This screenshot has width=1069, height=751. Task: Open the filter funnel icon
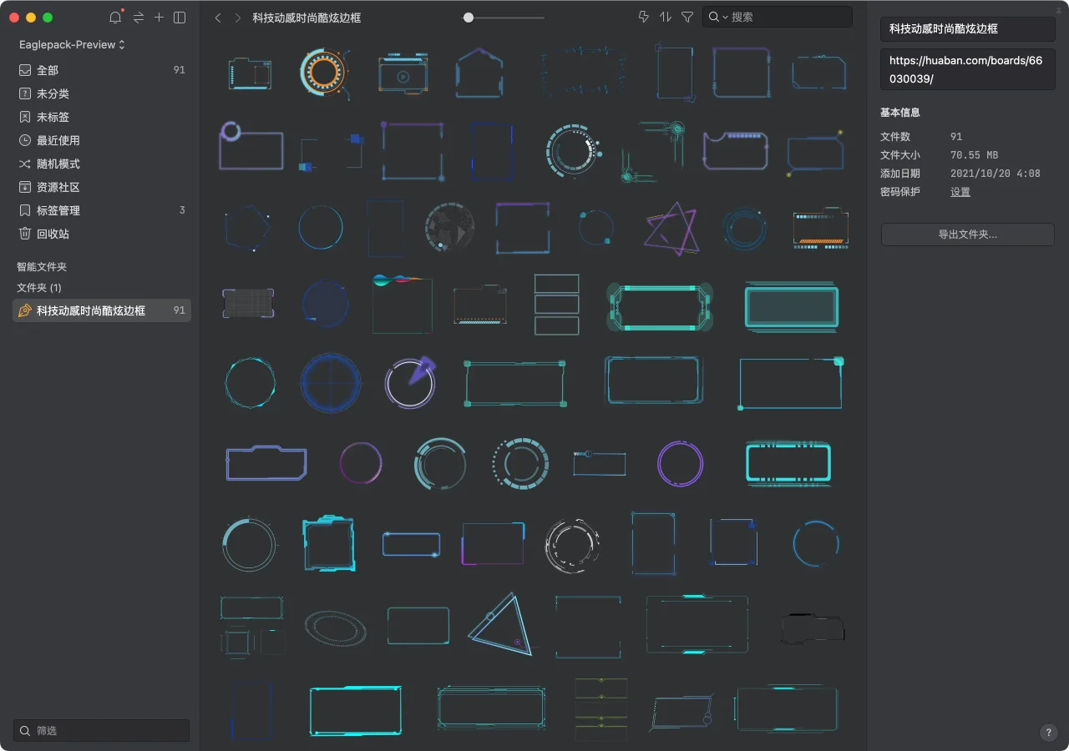[687, 17]
